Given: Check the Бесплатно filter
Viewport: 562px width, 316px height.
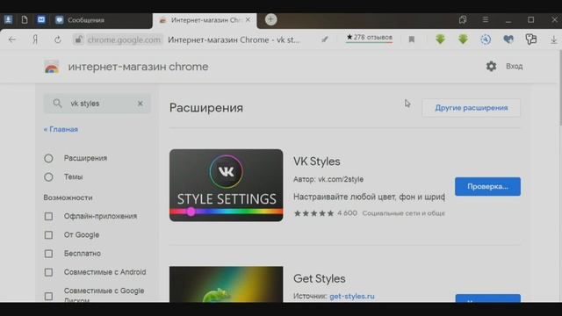Looking at the screenshot, I should coord(48,254).
